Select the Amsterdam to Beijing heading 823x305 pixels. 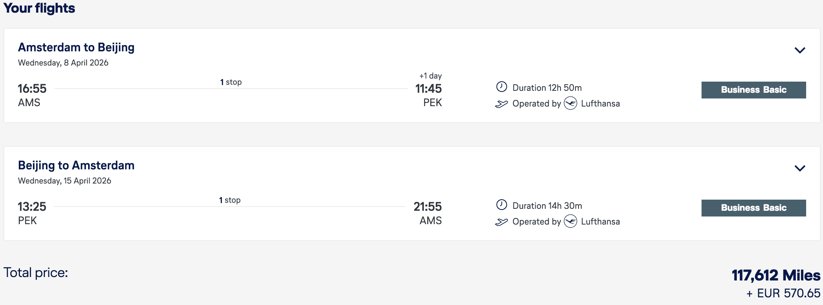(x=76, y=48)
